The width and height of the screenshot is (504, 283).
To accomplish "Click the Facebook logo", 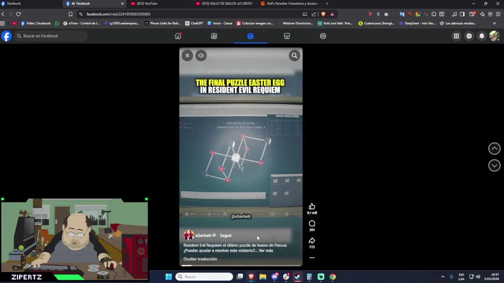I will coord(6,36).
